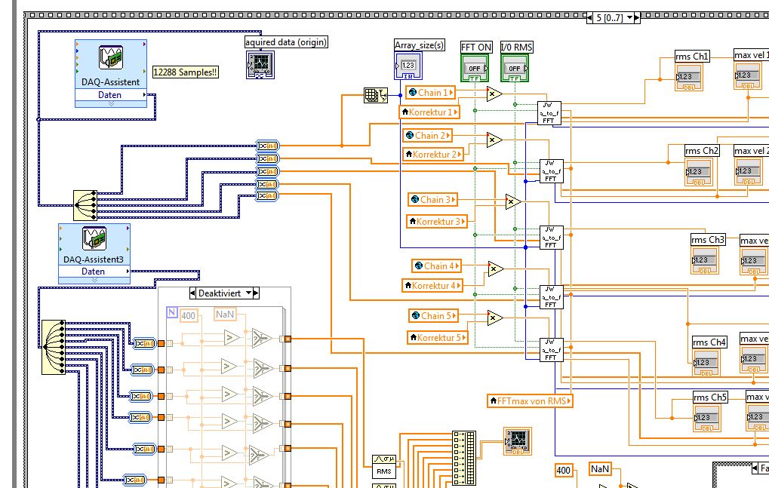Expand the DAQ-Assistent Daten output chevron

[x=111, y=103]
